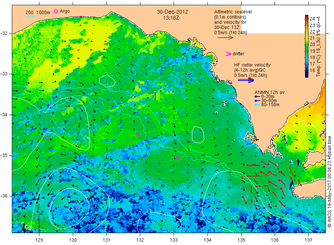Click the Argo float marker near 129.2E, 34.6S
The height and width of the screenshot is (245, 334).
click(47, 138)
